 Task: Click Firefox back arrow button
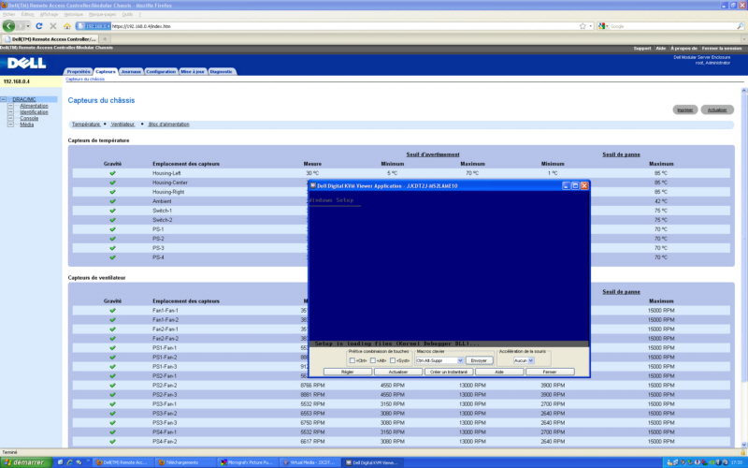point(8,26)
